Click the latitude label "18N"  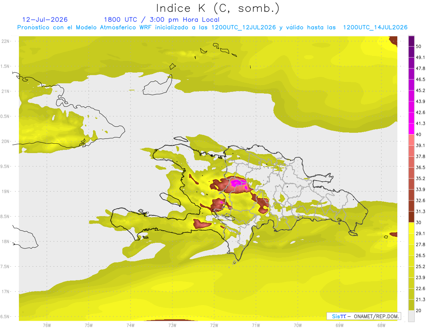5,242
